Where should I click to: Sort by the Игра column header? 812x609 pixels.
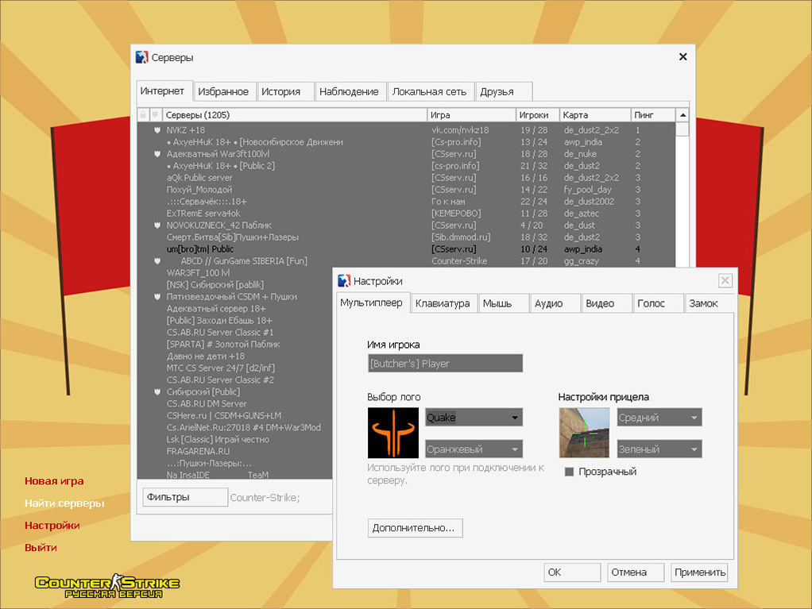coord(471,115)
